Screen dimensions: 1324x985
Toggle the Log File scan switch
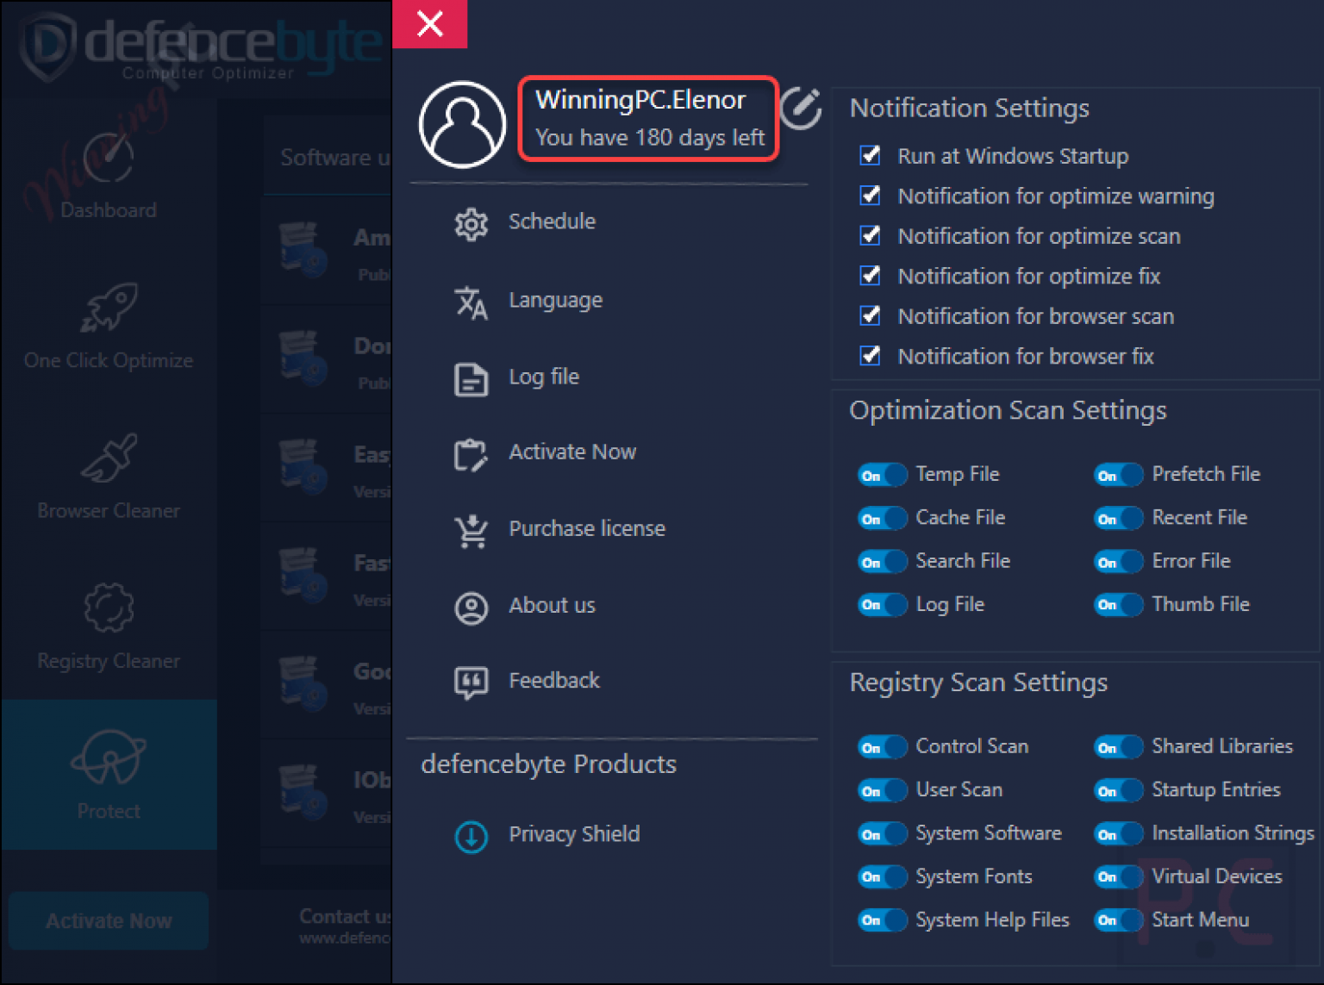tap(882, 605)
